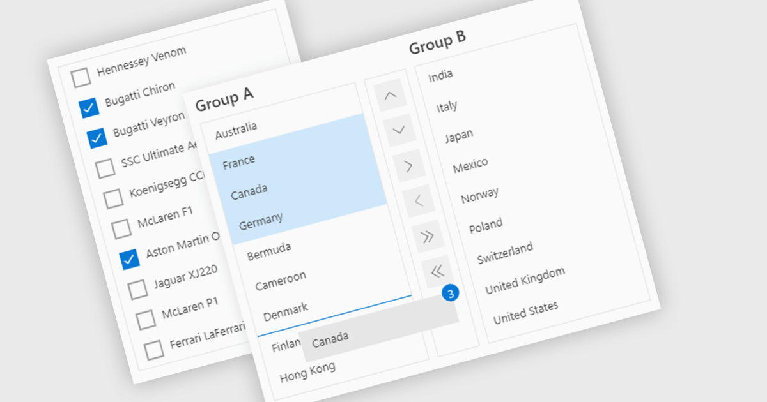Image resolution: width=767 pixels, height=402 pixels.
Task: Tick the Jaguar XJ220 checkbox
Action: coord(137,290)
